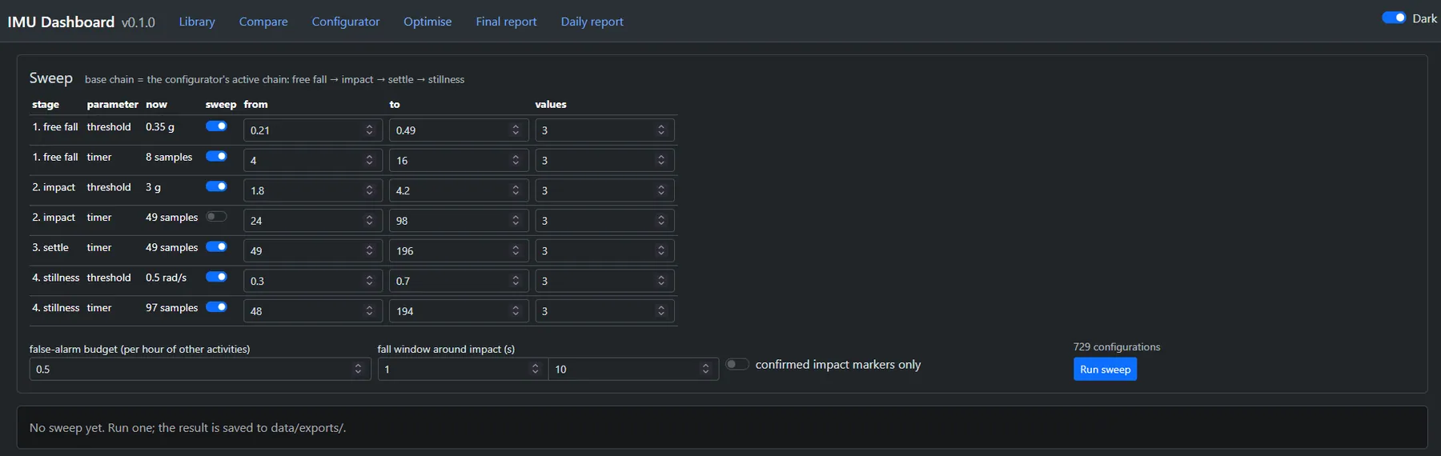Click the IMU Dashboard title link

coord(61,22)
